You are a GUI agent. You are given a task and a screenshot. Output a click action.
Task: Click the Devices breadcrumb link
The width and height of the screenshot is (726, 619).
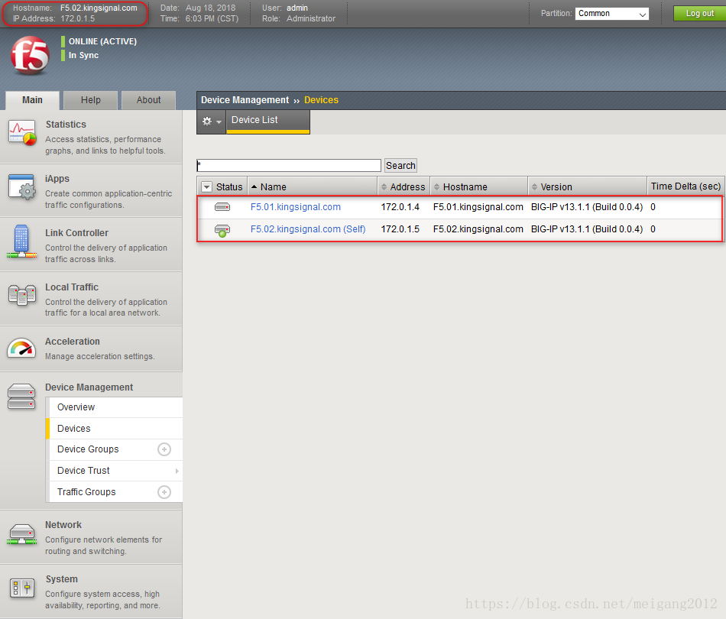coord(321,100)
